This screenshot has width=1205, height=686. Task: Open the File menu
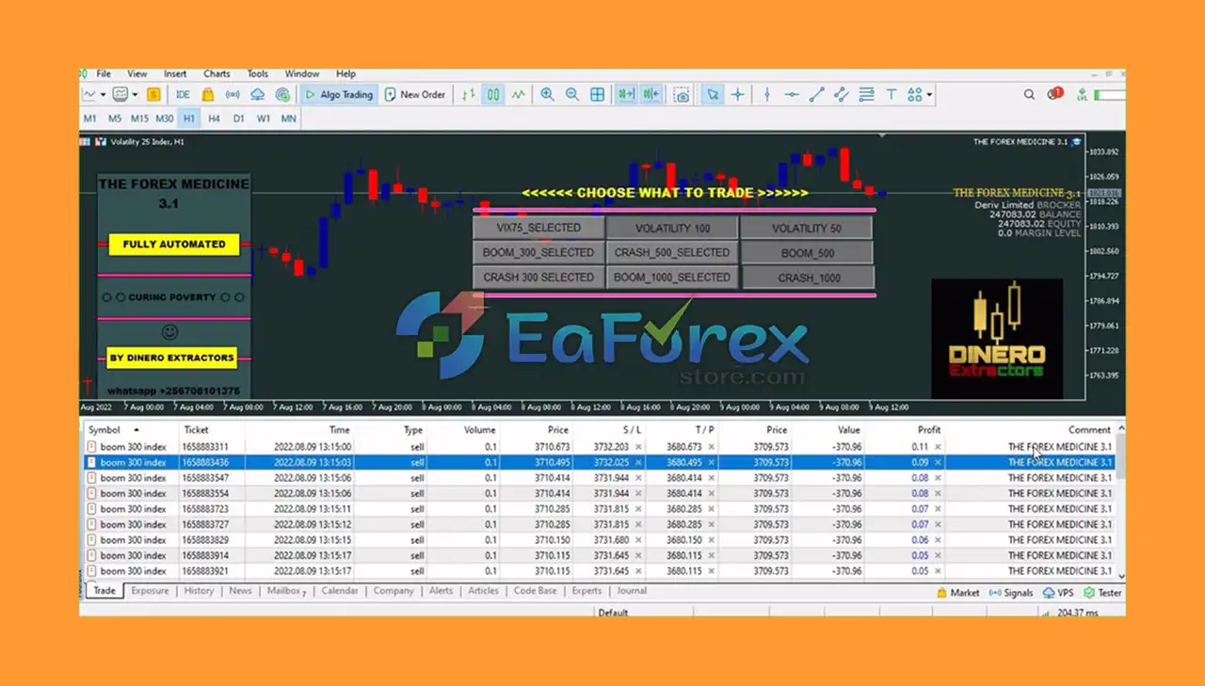pyautogui.click(x=104, y=73)
